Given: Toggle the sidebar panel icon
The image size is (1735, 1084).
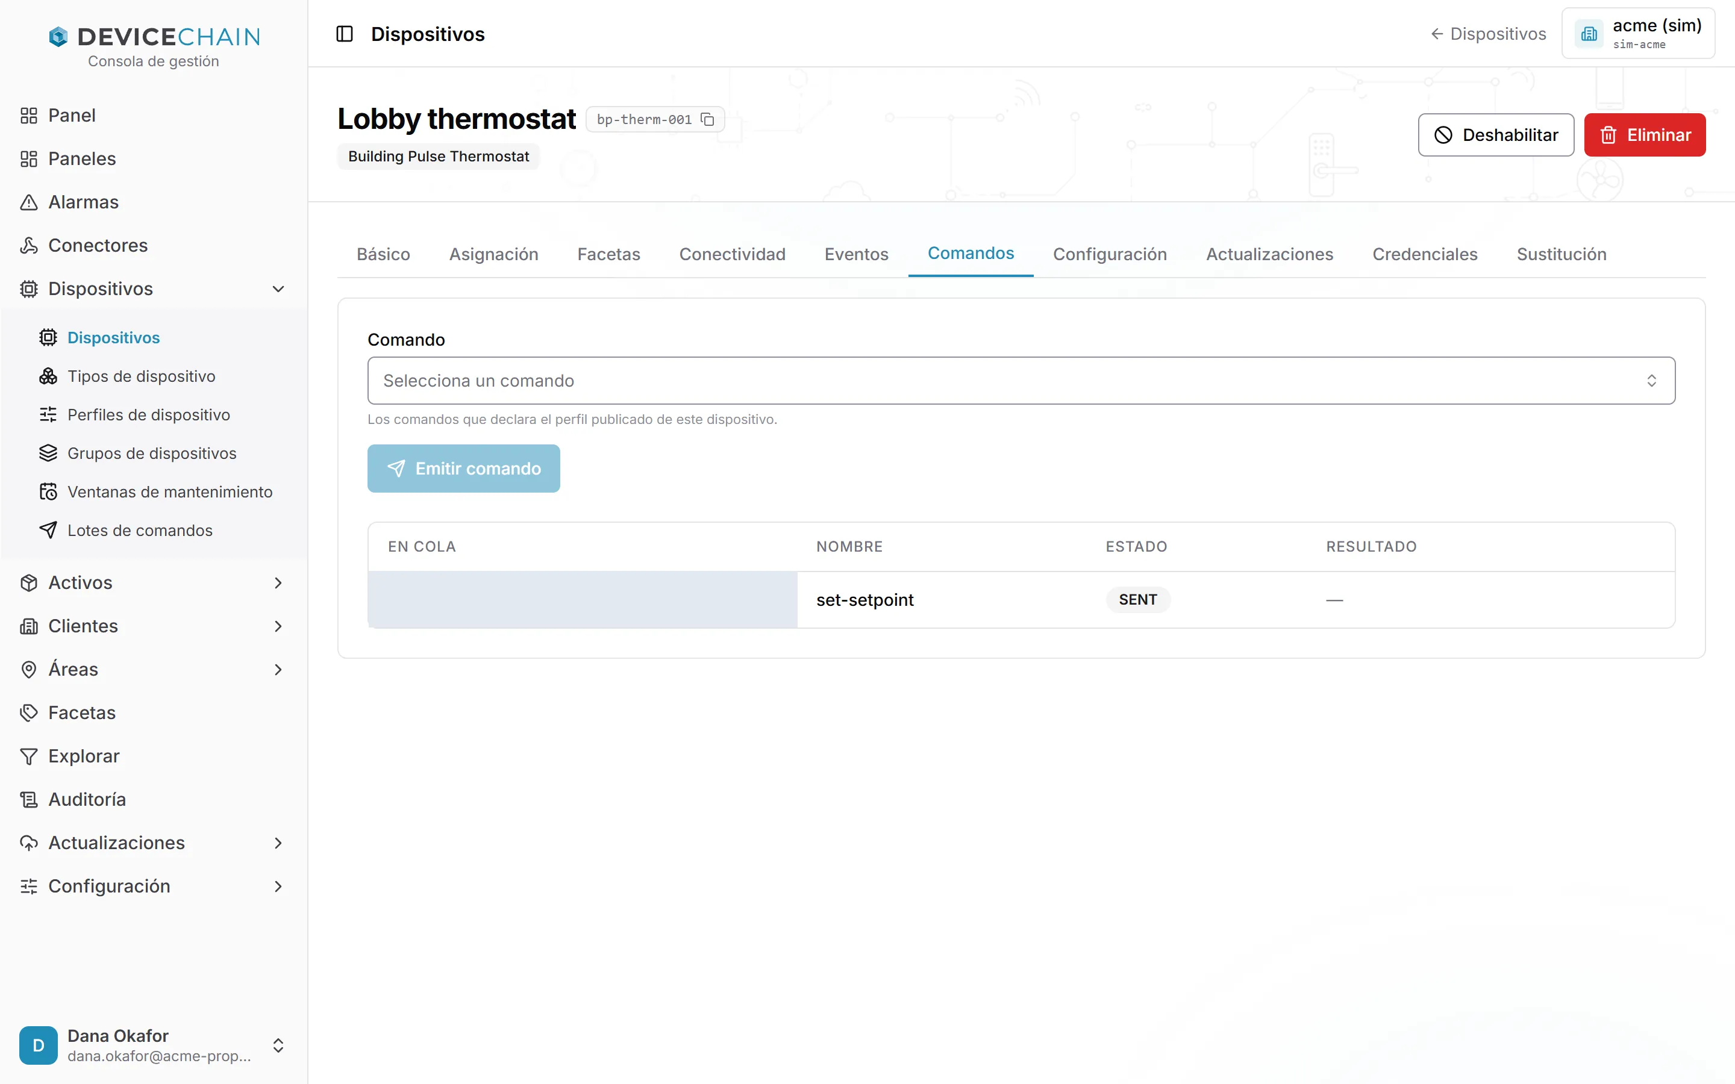Looking at the screenshot, I should click(x=345, y=34).
